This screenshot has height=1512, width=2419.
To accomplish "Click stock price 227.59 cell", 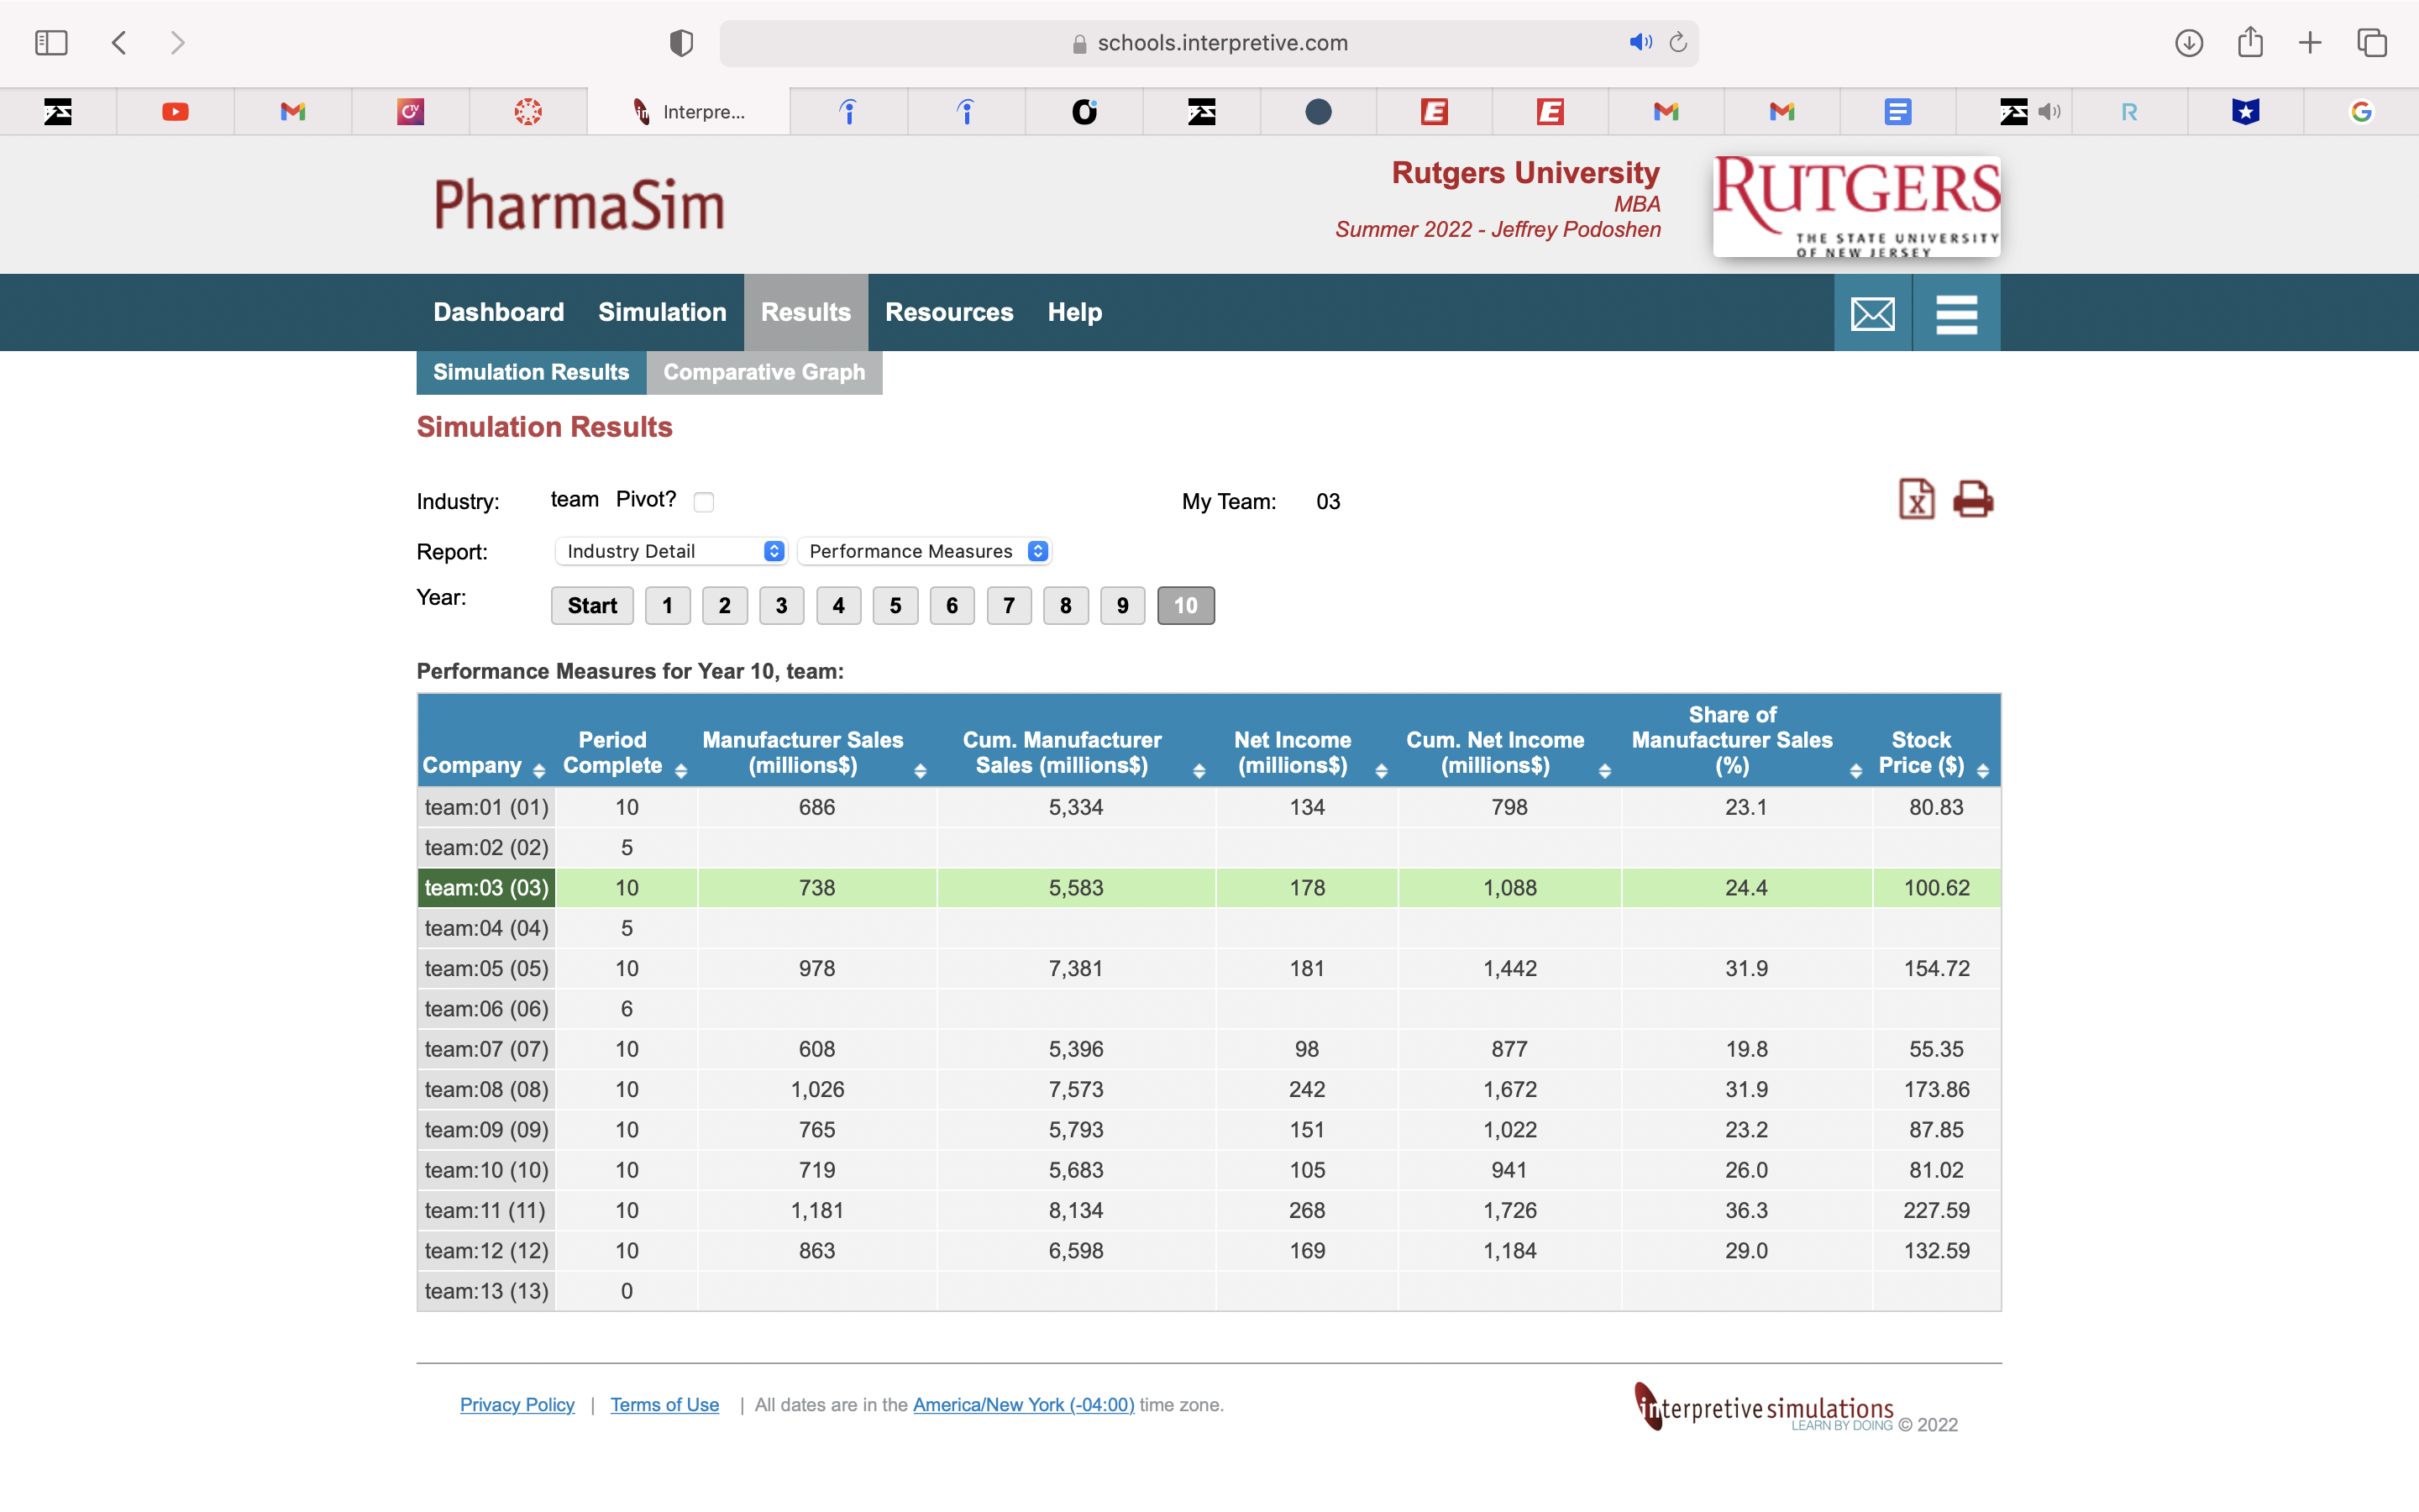I will point(1936,1211).
